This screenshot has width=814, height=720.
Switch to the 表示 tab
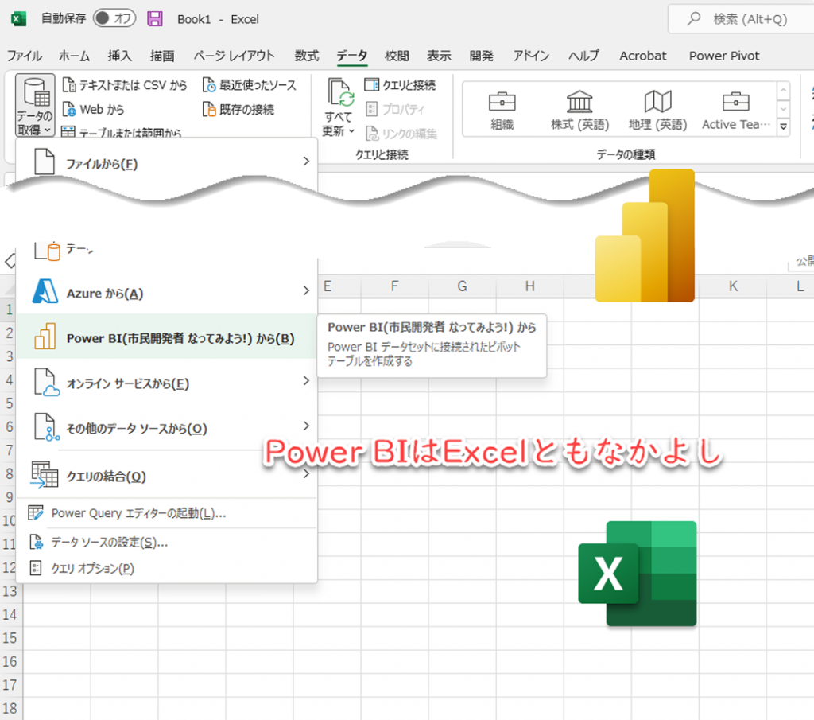click(439, 56)
